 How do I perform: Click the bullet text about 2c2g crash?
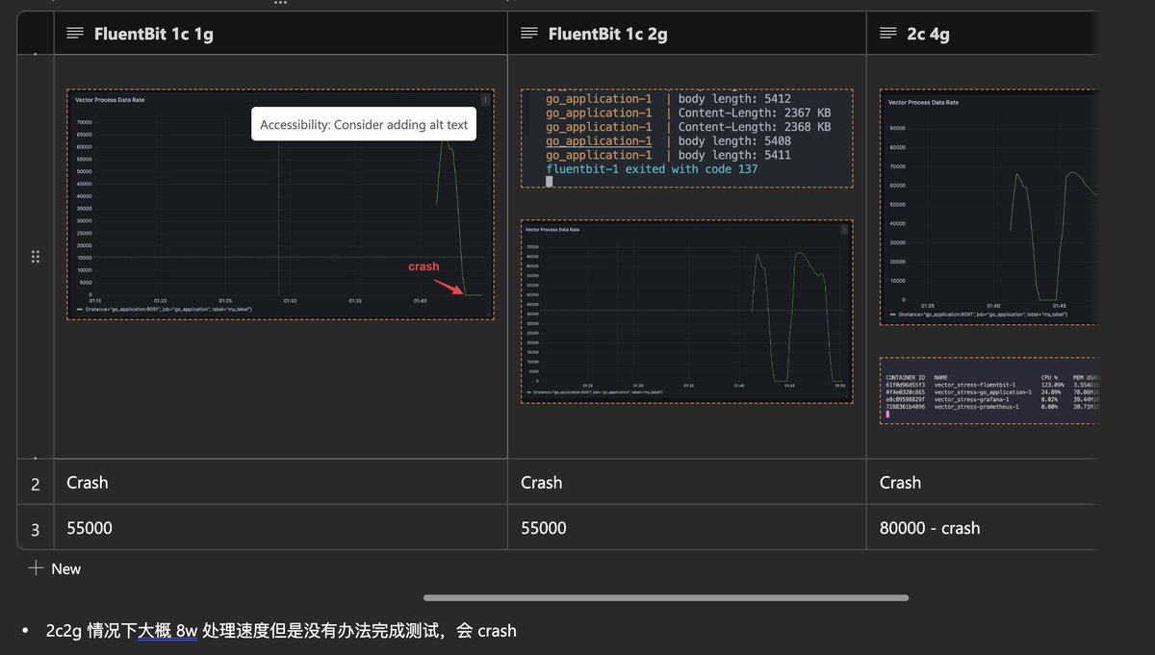pyautogui.click(x=281, y=631)
